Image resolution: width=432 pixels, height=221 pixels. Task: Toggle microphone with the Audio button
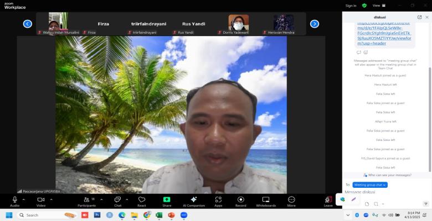point(14,201)
